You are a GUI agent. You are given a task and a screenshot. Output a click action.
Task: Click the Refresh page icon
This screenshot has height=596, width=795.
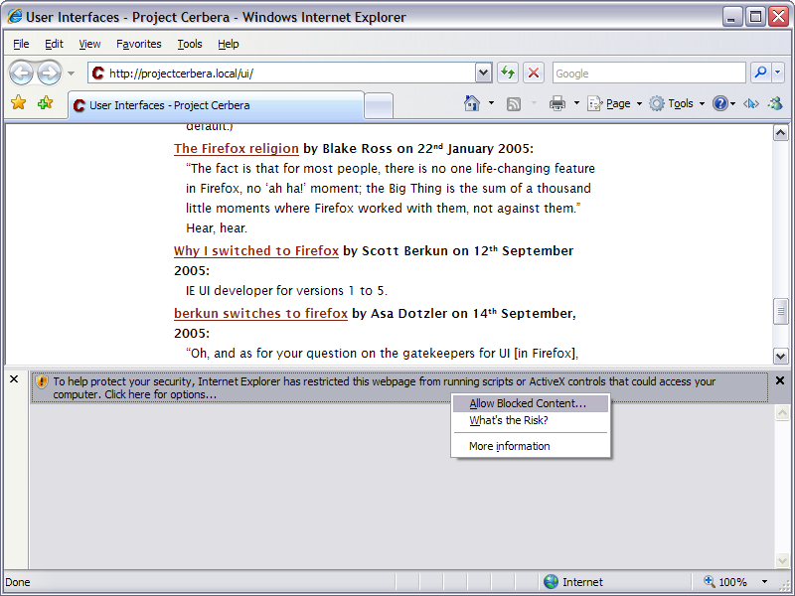pos(508,73)
